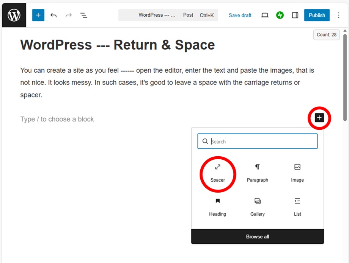The image size is (349, 263).
Task: Undo the last edit
Action: point(53,15)
